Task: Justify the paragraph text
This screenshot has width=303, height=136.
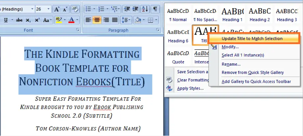Action: tap(115, 20)
